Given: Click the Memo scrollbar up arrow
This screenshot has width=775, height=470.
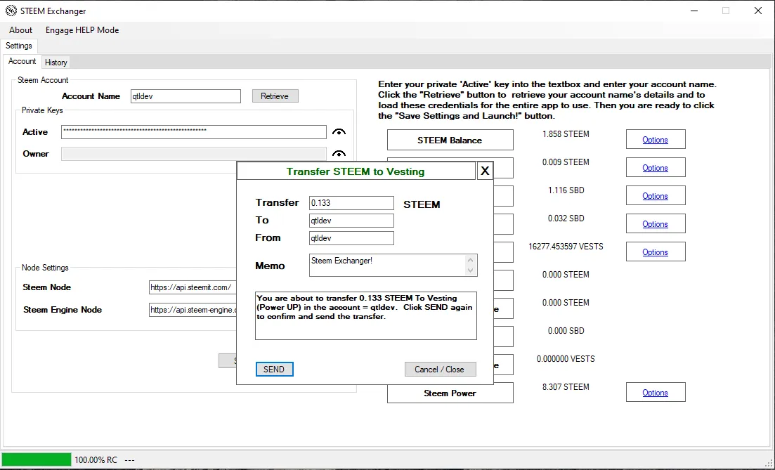Looking at the screenshot, I should click(x=471, y=260).
